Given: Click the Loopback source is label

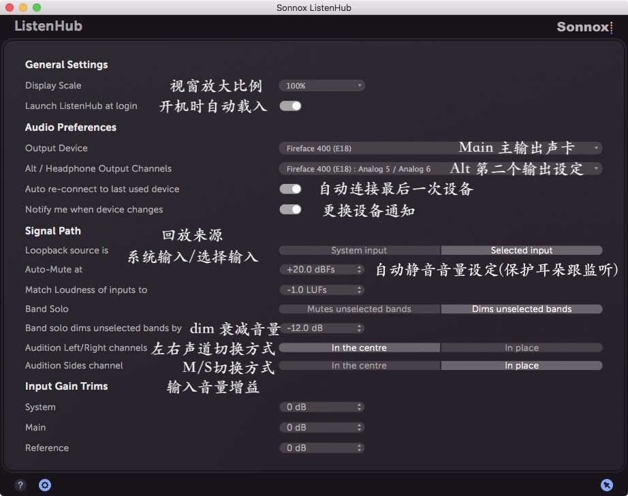Looking at the screenshot, I should pos(67,251).
